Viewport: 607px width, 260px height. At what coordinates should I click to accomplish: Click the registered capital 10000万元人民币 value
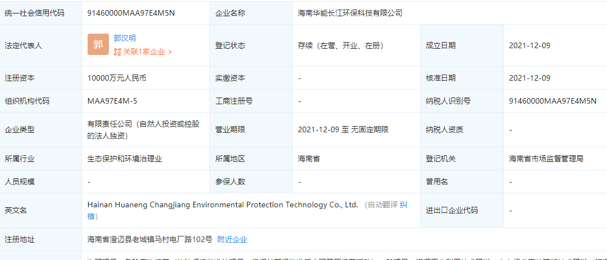pyautogui.click(x=117, y=78)
